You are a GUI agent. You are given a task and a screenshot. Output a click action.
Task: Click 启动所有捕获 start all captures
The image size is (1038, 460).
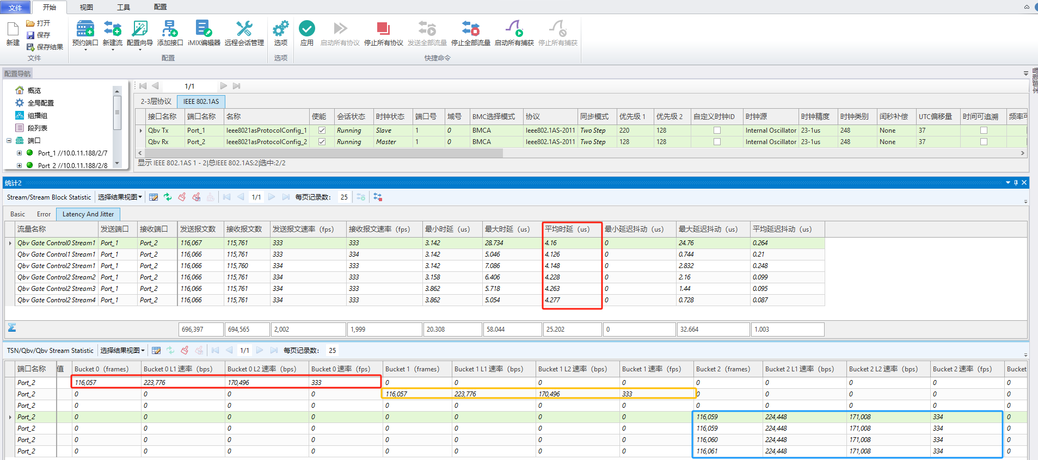[514, 34]
